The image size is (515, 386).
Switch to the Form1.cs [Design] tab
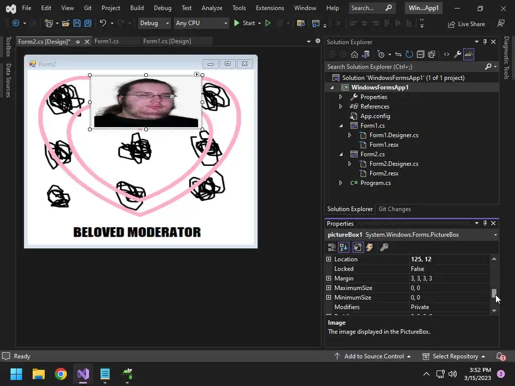coord(167,41)
